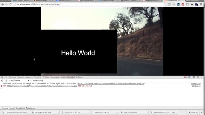The width and height of the screenshot is (205, 115).
Task: Click the console input prompt
Action: [102, 88]
